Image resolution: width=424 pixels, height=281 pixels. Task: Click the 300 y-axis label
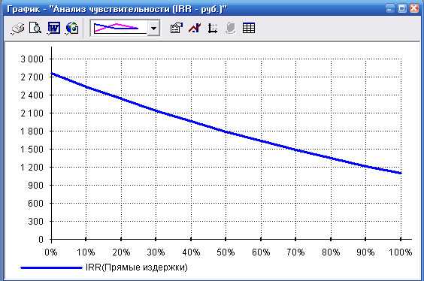pyautogui.click(x=35, y=222)
